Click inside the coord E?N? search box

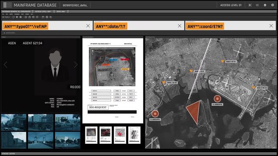coord(231,26)
